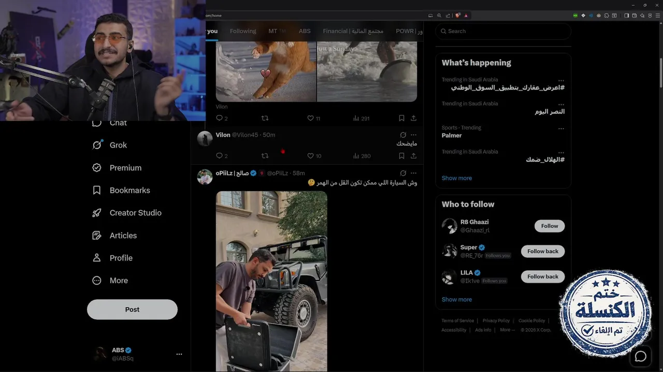The width and height of the screenshot is (663, 372).
Task: Click the reply icon on Vilon's مايضحك post
Action: 219,156
